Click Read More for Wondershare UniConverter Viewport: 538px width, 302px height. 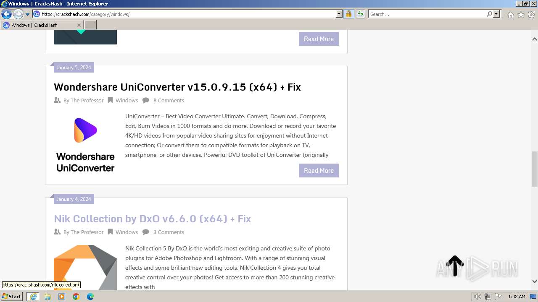[x=319, y=170]
